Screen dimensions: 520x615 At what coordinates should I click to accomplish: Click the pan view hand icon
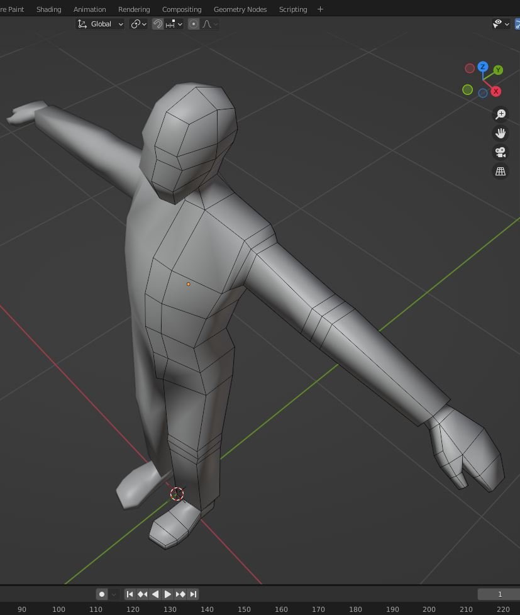(501, 133)
